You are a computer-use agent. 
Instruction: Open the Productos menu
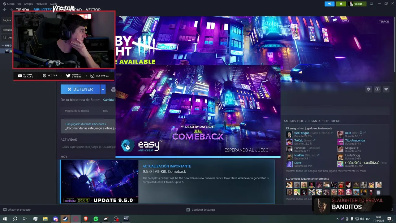point(41,4)
